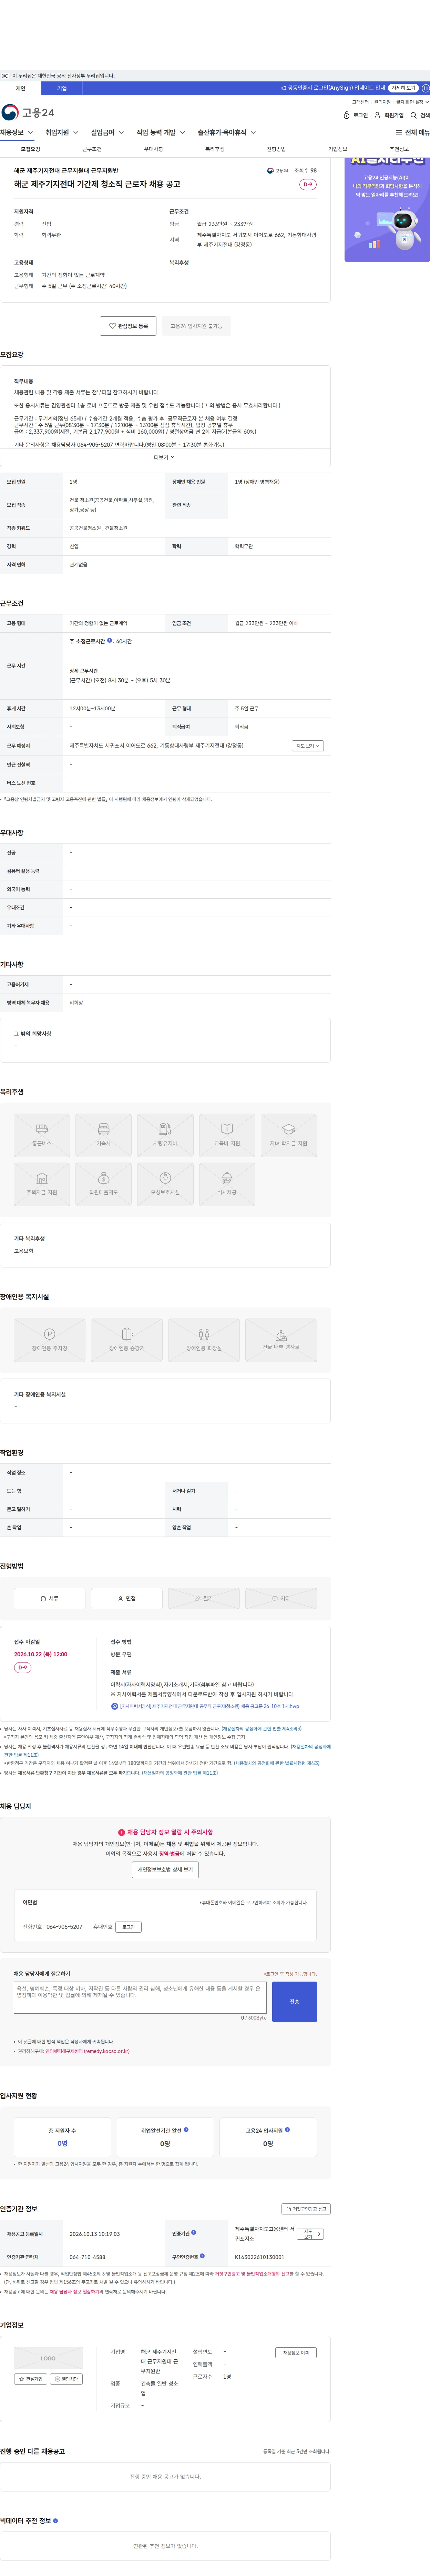Switch to the 우대사항 tab
The height and width of the screenshot is (2576, 430).
click(x=154, y=149)
